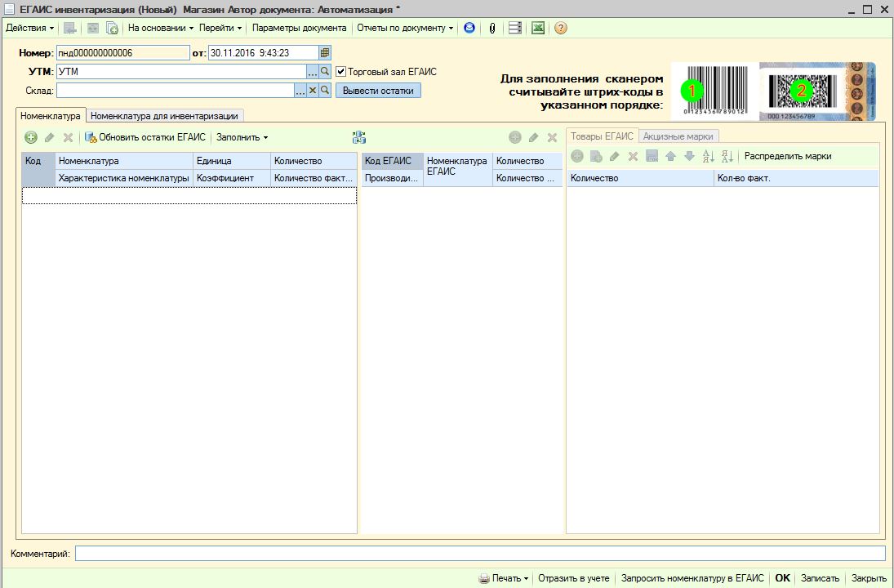Select the Акцизные марки tab
The width and height of the screenshot is (894, 588).
(678, 136)
